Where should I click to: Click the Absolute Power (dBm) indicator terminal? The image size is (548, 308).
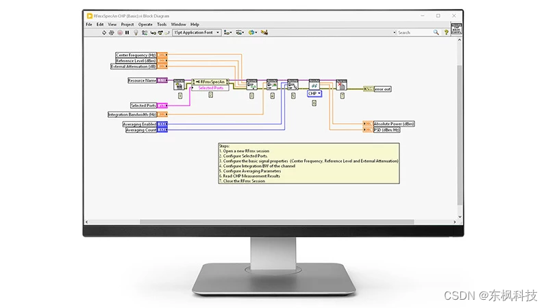368,124
